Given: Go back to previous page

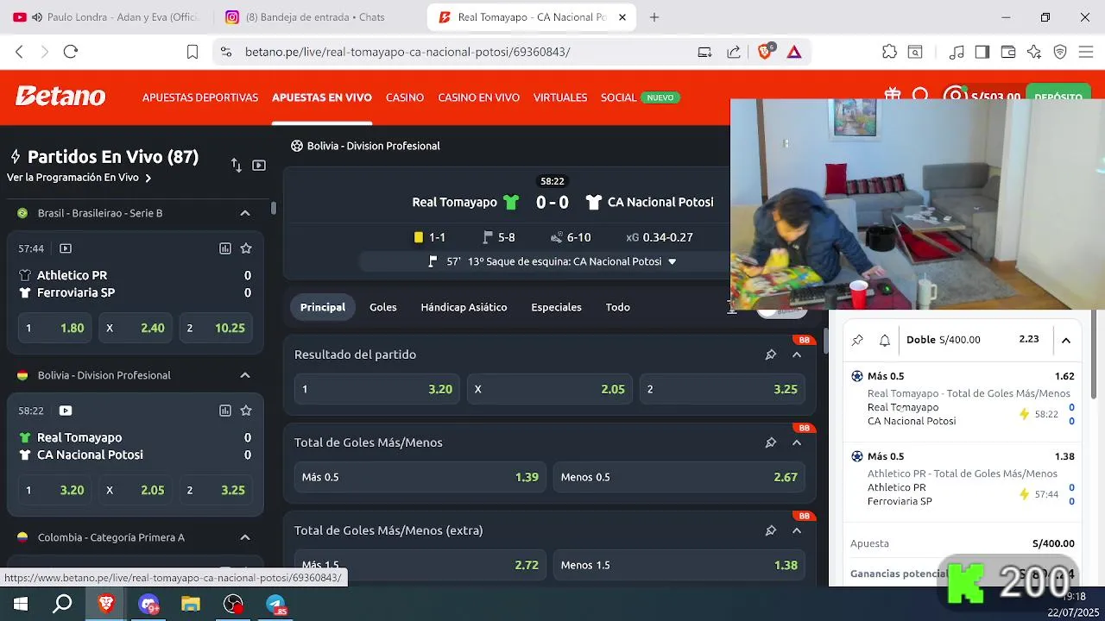Looking at the screenshot, I should point(19,52).
